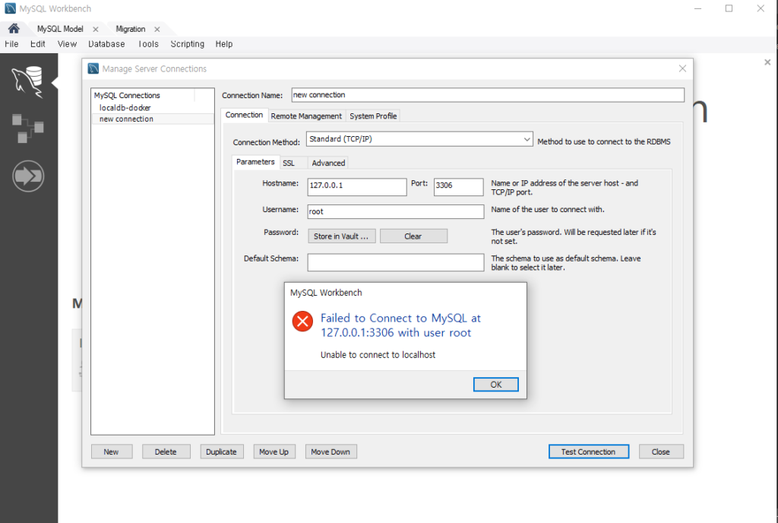Select the Advanced sub-tab

[328, 163]
